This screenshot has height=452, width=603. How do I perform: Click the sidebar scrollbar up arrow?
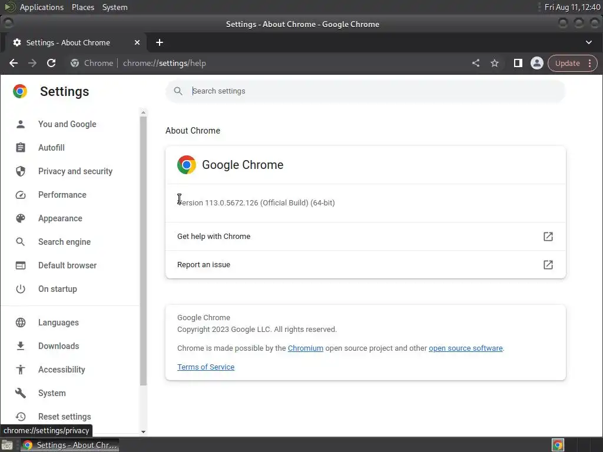coord(143,112)
